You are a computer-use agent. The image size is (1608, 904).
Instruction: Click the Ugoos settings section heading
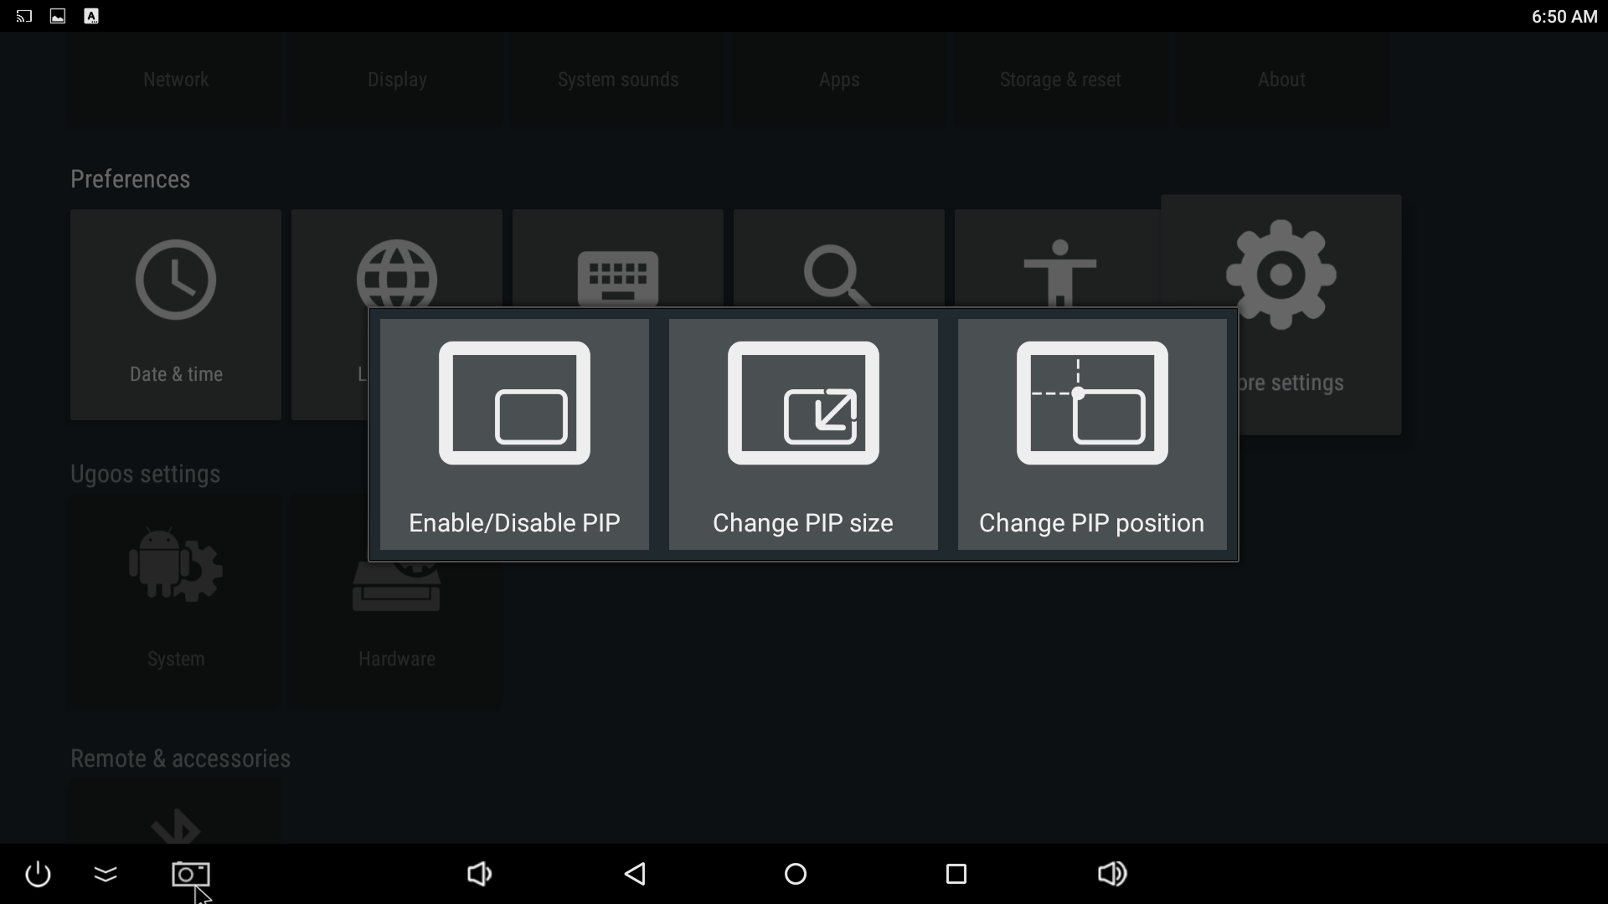click(145, 474)
